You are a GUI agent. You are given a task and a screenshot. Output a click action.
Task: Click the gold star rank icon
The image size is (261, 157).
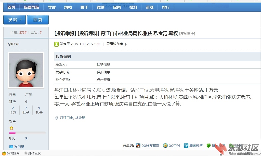(x=11, y=128)
